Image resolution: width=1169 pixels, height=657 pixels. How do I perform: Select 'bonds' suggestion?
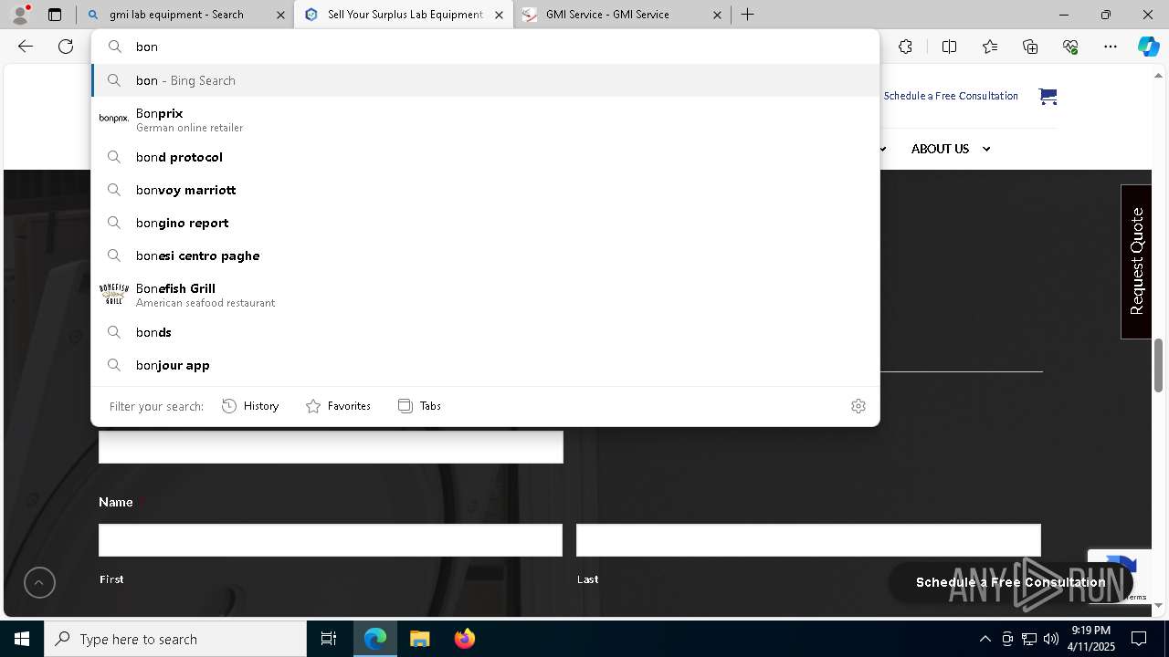pyautogui.click(x=485, y=332)
